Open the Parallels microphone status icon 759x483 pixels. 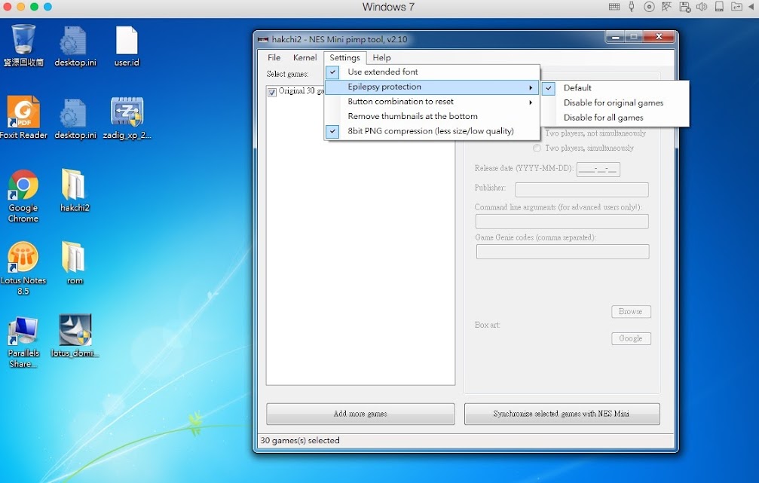[632, 7]
